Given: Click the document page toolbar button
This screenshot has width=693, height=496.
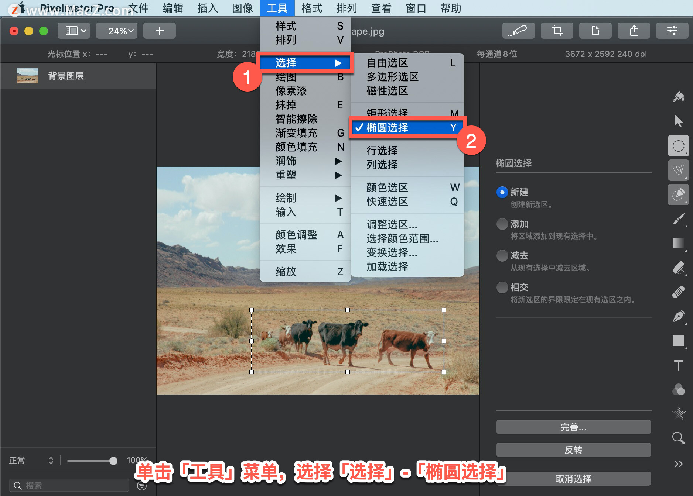Looking at the screenshot, I should 595,31.
